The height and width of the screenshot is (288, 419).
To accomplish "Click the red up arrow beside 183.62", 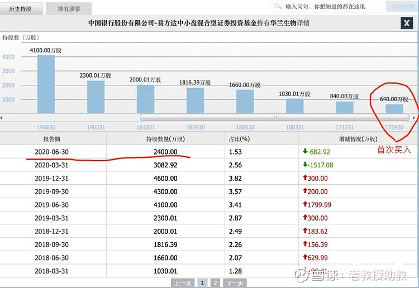I will [x=305, y=231].
